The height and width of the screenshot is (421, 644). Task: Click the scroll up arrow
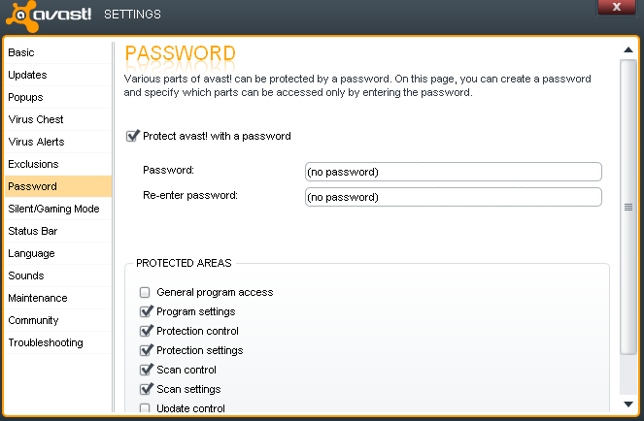coord(628,50)
